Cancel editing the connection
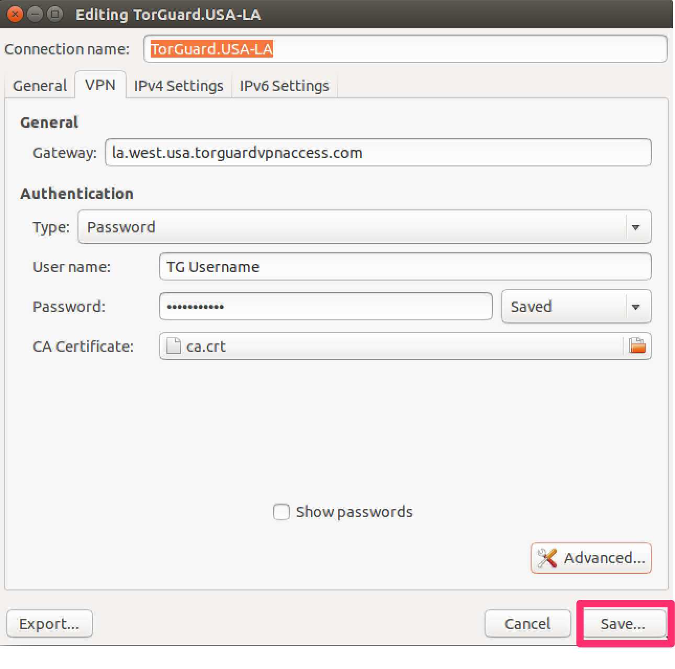The width and height of the screenshot is (675, 669). [x=527, y=623]
